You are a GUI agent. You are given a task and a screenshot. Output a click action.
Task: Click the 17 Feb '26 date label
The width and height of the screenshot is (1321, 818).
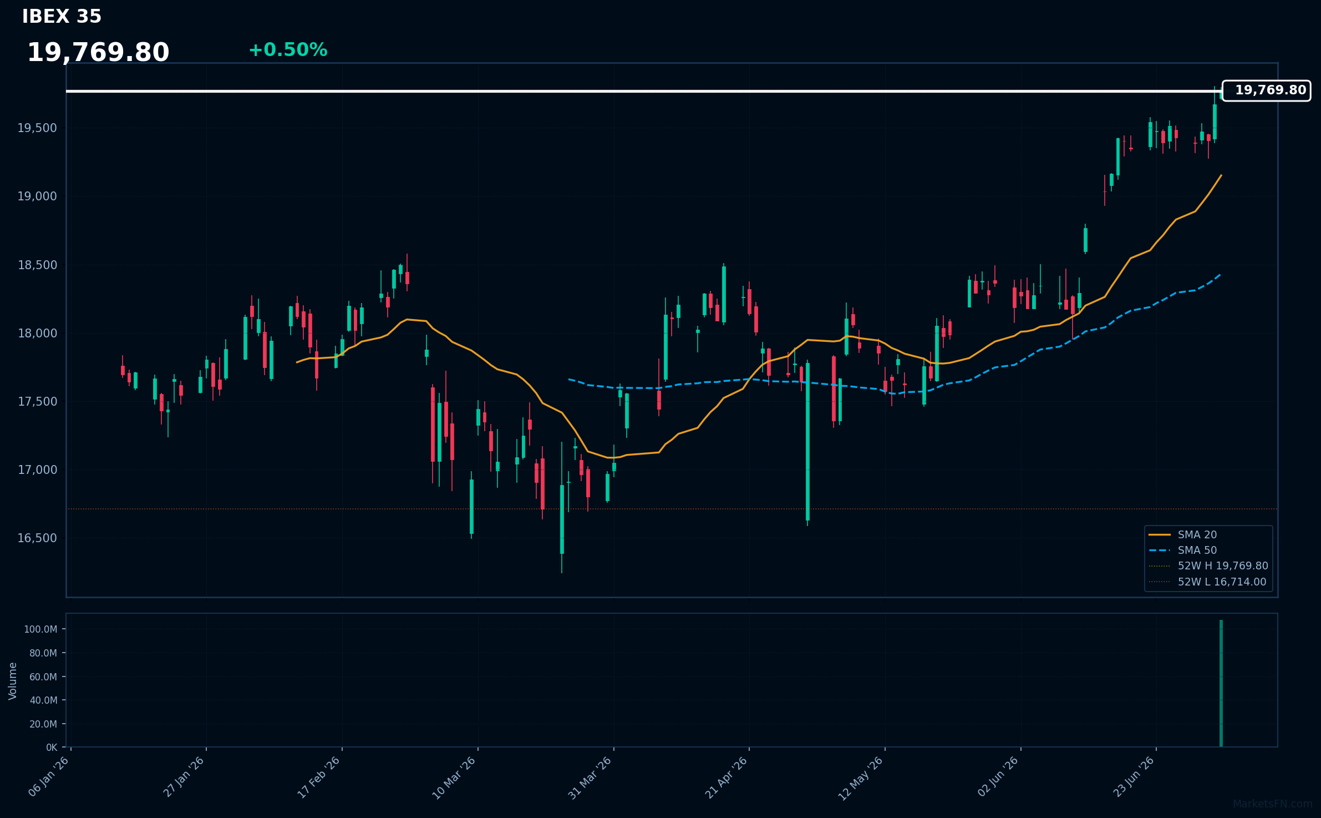pos(319,777)
